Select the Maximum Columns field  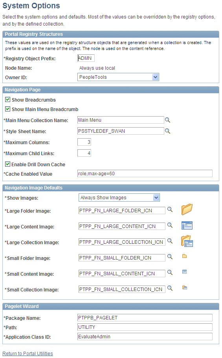click(x=84, y=142)
